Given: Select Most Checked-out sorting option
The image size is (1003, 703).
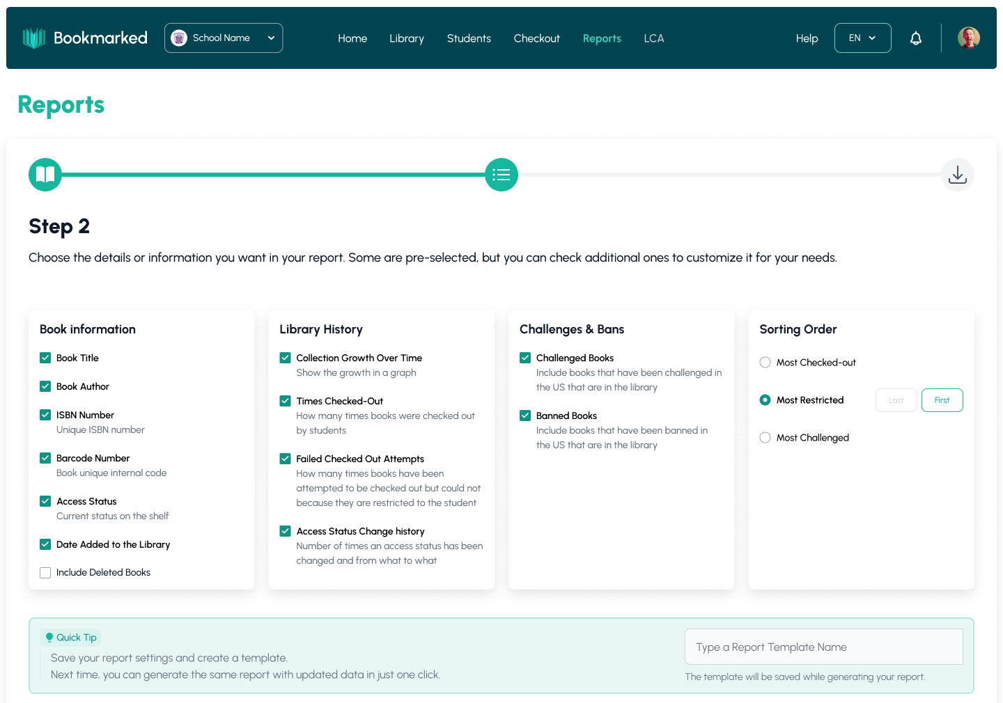Looking at the screenshot, I should point(765,363).
